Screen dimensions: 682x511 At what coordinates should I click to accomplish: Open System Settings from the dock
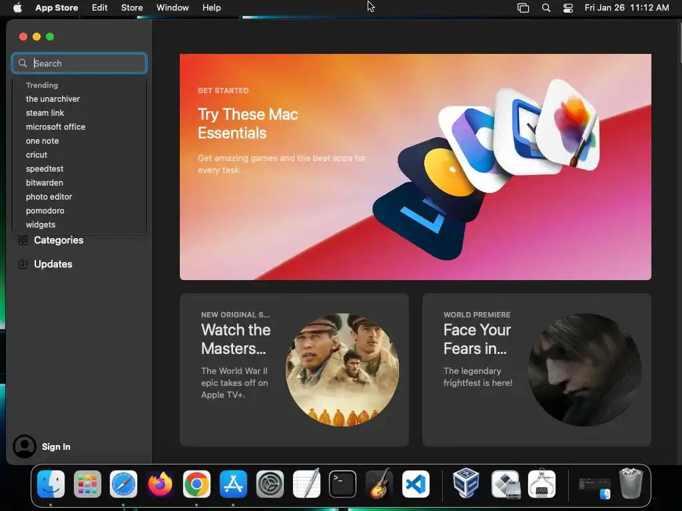tap(270, 484)
